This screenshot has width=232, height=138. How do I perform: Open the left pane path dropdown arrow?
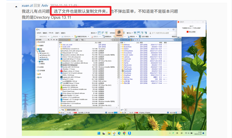click(111, 40)
